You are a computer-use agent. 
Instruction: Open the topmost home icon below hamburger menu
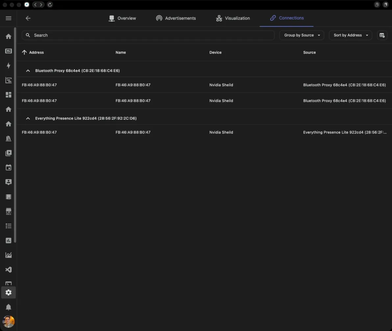[x=9, y=36]
